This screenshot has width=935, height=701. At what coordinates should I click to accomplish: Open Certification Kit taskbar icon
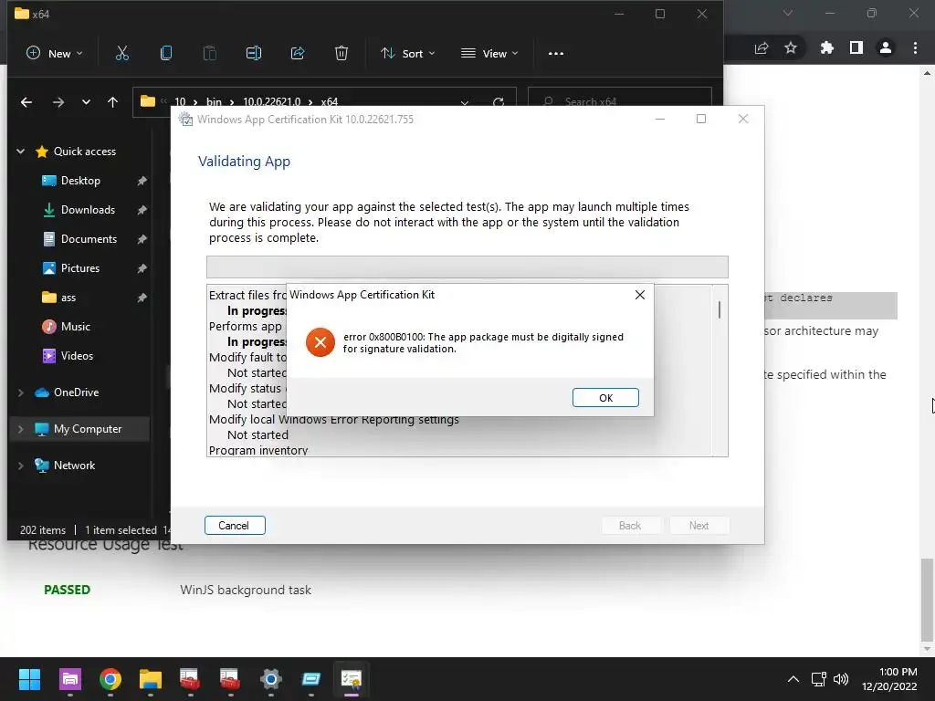[x=352, y=679]
